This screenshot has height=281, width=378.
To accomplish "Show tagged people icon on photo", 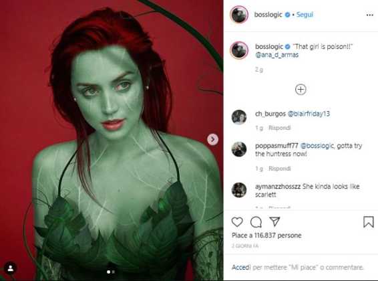I will tap(11, 268).
